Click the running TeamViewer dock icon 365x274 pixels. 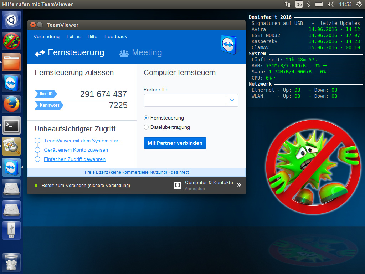11,167
